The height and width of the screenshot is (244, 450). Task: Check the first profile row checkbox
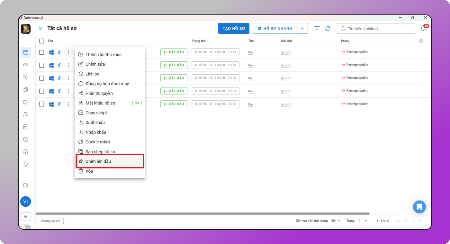(x=42, y=52)
